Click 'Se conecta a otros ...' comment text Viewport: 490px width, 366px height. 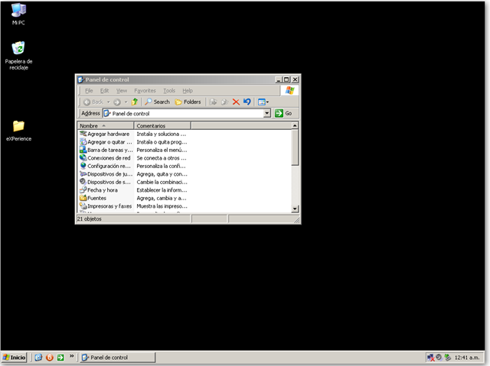point(162,158)
